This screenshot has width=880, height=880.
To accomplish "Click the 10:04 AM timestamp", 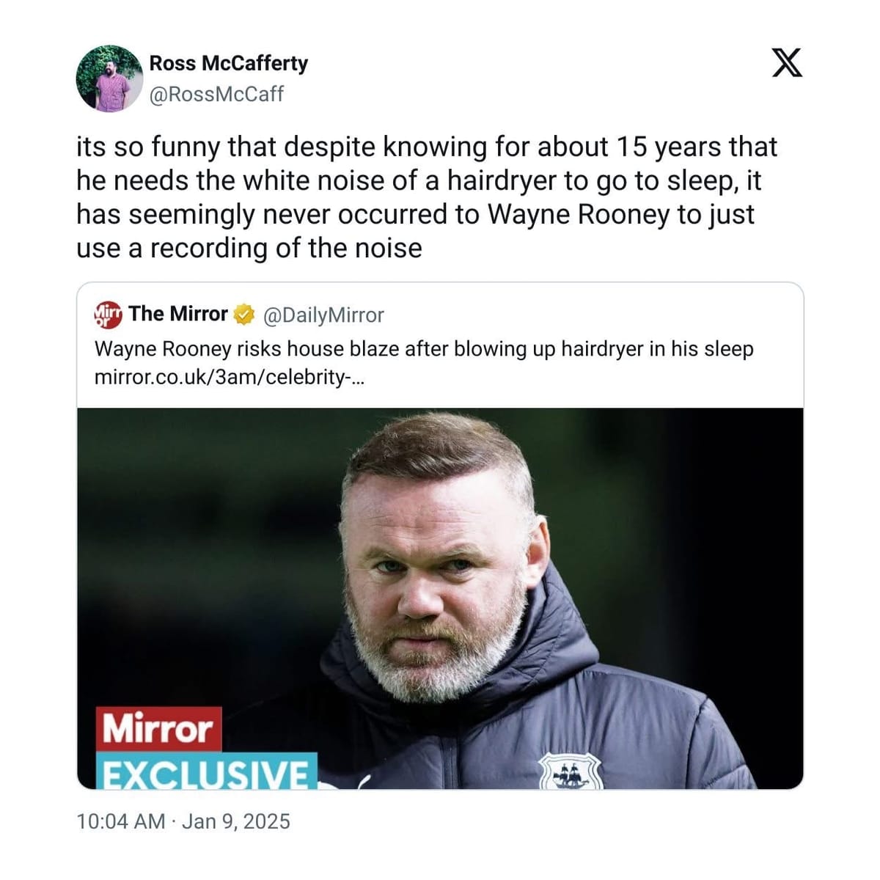I will point(121,821).
